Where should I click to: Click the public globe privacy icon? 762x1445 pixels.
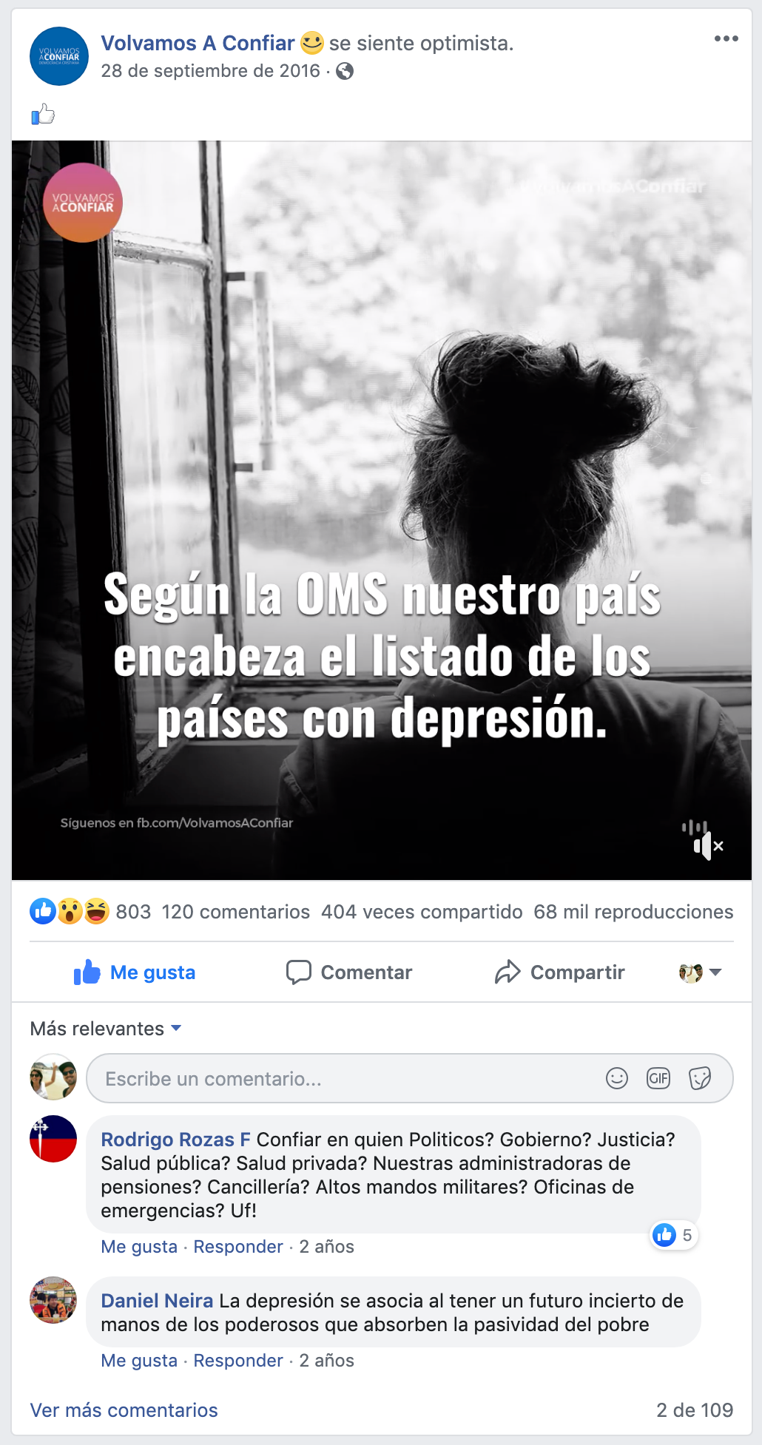click(345, 71)
